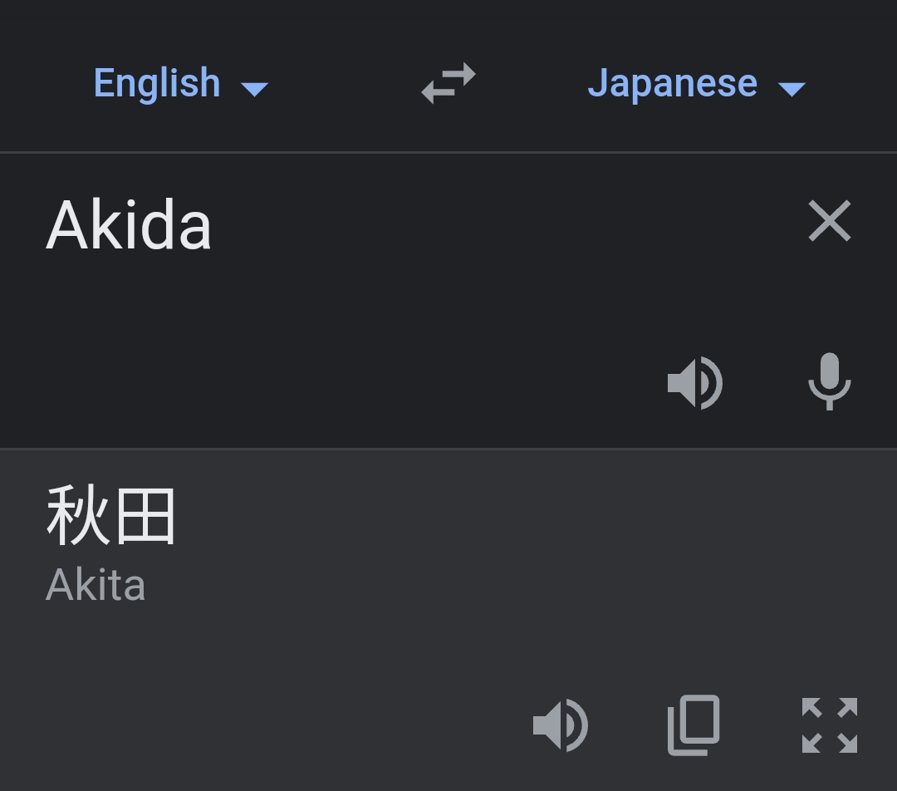The image size is (897, 791).
Task: Open the Japanese target language dropdown
Action: 696,83
